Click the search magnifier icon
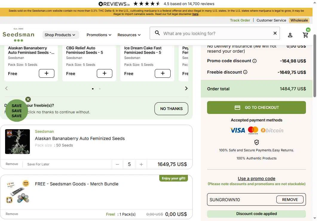 coord(157,33)
